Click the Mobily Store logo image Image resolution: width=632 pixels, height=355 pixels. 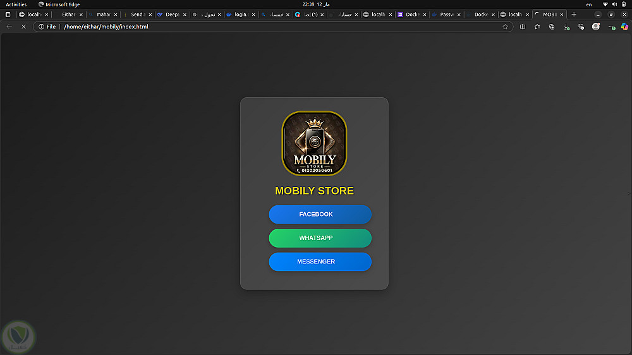click(x=314, y=143)
